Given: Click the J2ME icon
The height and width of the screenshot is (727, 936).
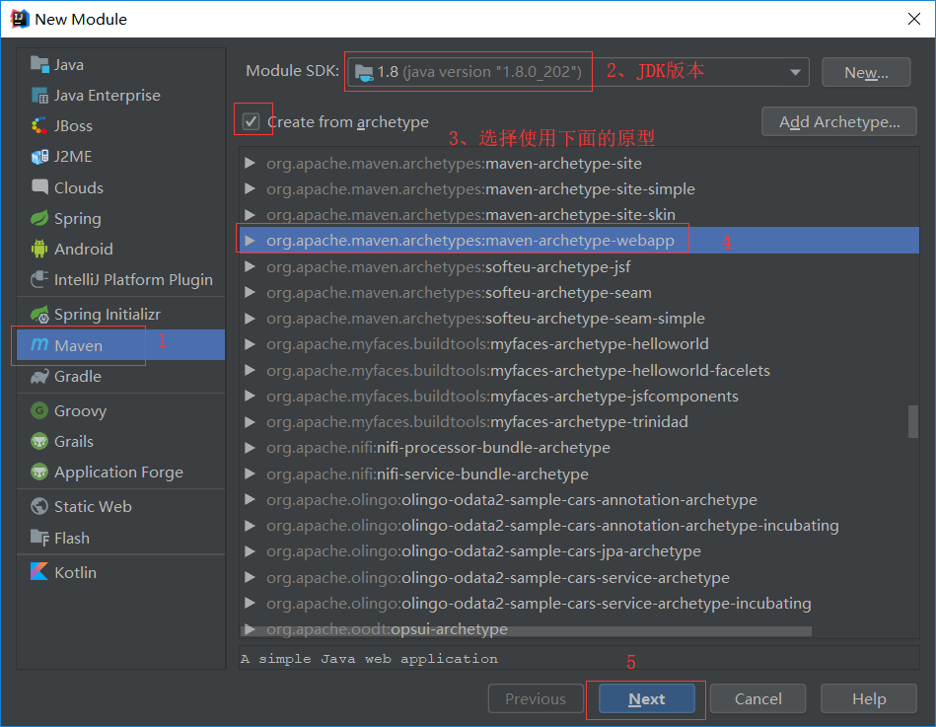Looking at the screenshot, I should tap(39, 157).
